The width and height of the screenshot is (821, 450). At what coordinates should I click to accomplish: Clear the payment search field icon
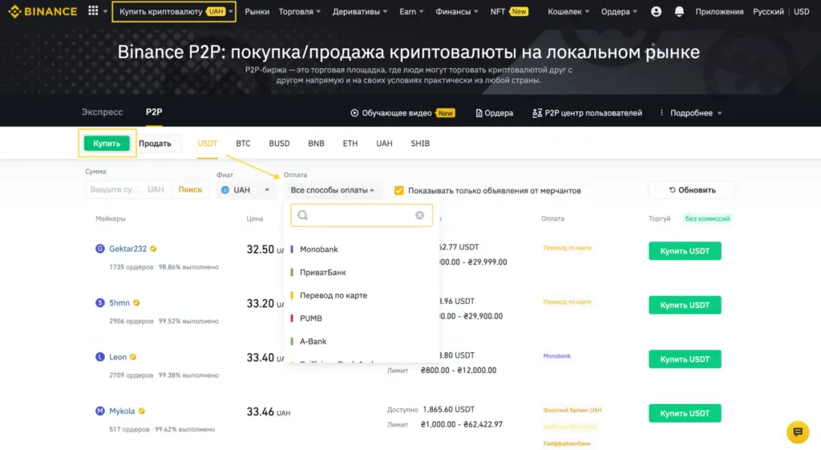click(x=419, y=215)
